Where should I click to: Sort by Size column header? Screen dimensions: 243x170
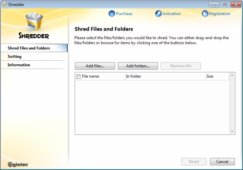point(217,76)
